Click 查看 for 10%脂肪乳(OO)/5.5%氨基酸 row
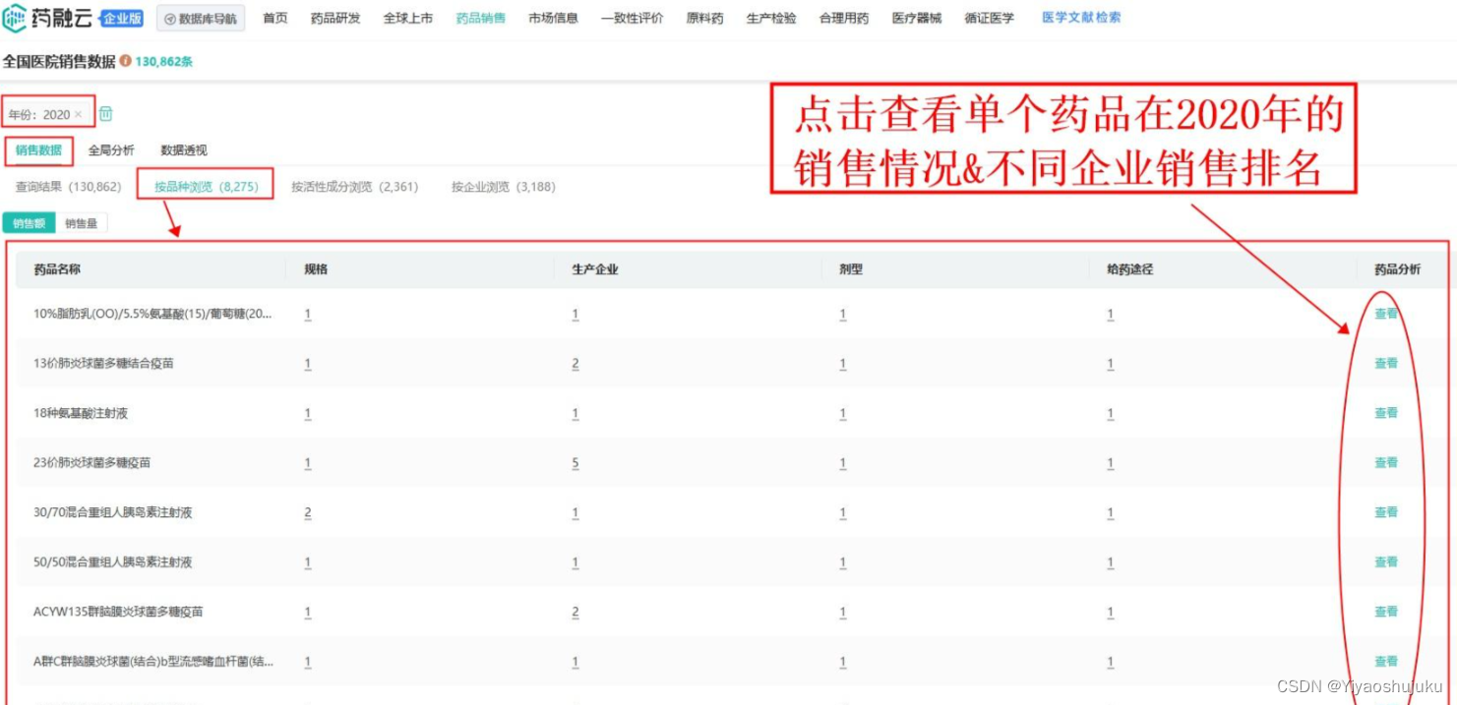The width and height of the screenshot is (1457, 705). click(1386, 314)
